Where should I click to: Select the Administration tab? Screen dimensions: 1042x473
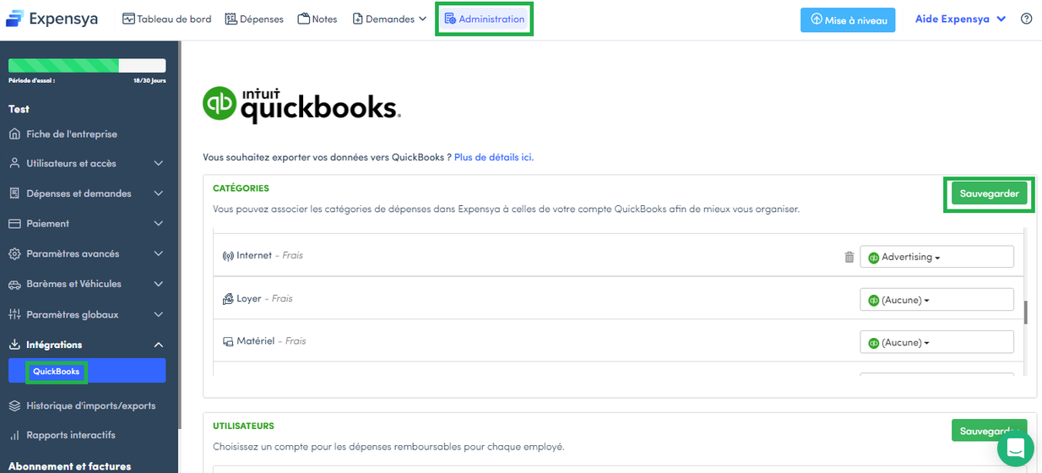[484, 19]
